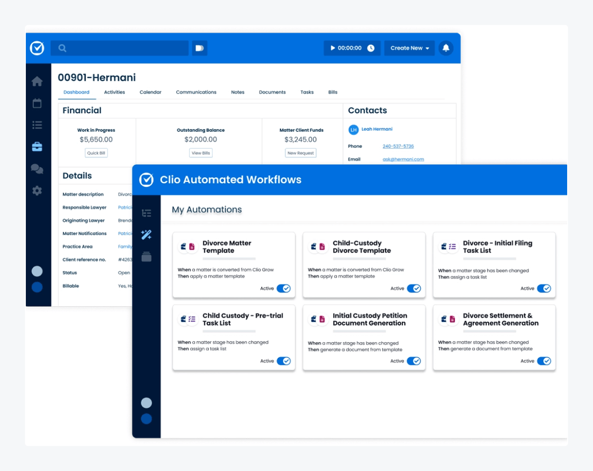Click the Divorce Matter Template card icon
The image size is (593, 471).
188,247
